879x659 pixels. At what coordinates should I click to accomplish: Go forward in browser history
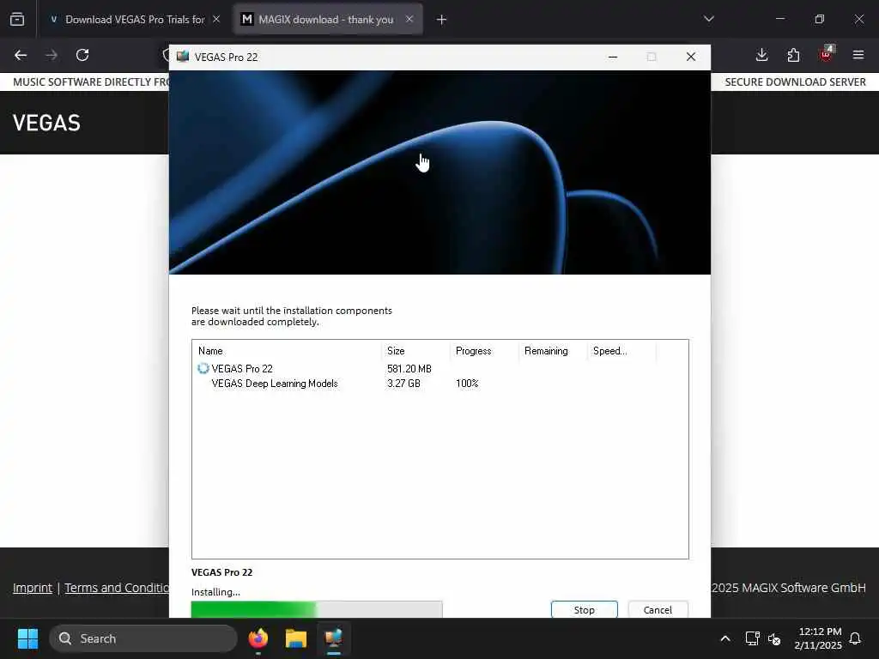[51, 55]
